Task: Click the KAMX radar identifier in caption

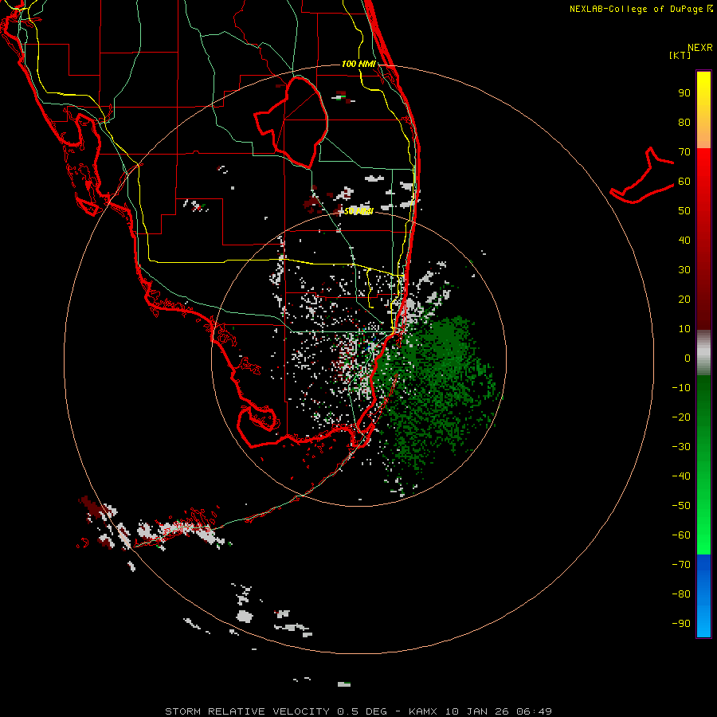Action: click(422, 711)
